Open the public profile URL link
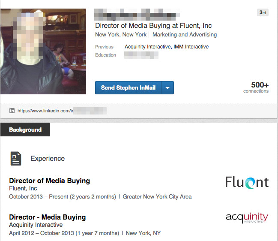278x241 pixels. [62, 111]
